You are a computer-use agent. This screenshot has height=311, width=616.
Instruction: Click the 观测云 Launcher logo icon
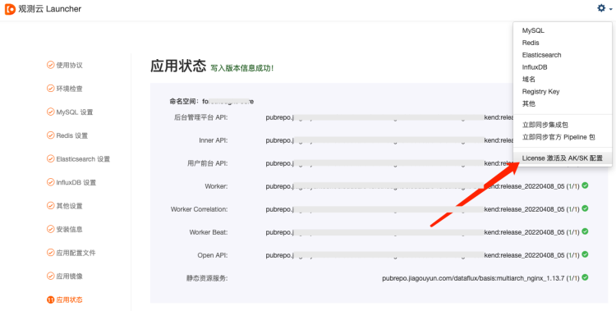[x=10, y=9]
